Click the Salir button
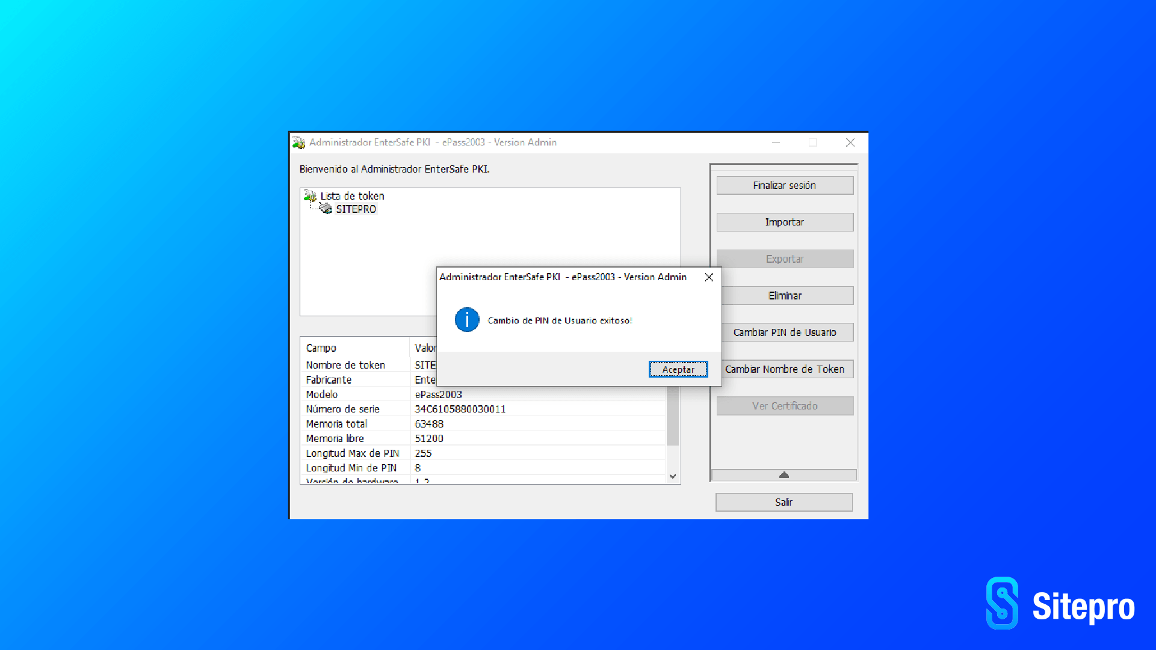 (x=784, y=502)
